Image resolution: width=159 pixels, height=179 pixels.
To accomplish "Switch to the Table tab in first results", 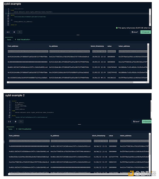I will (9, 40).
